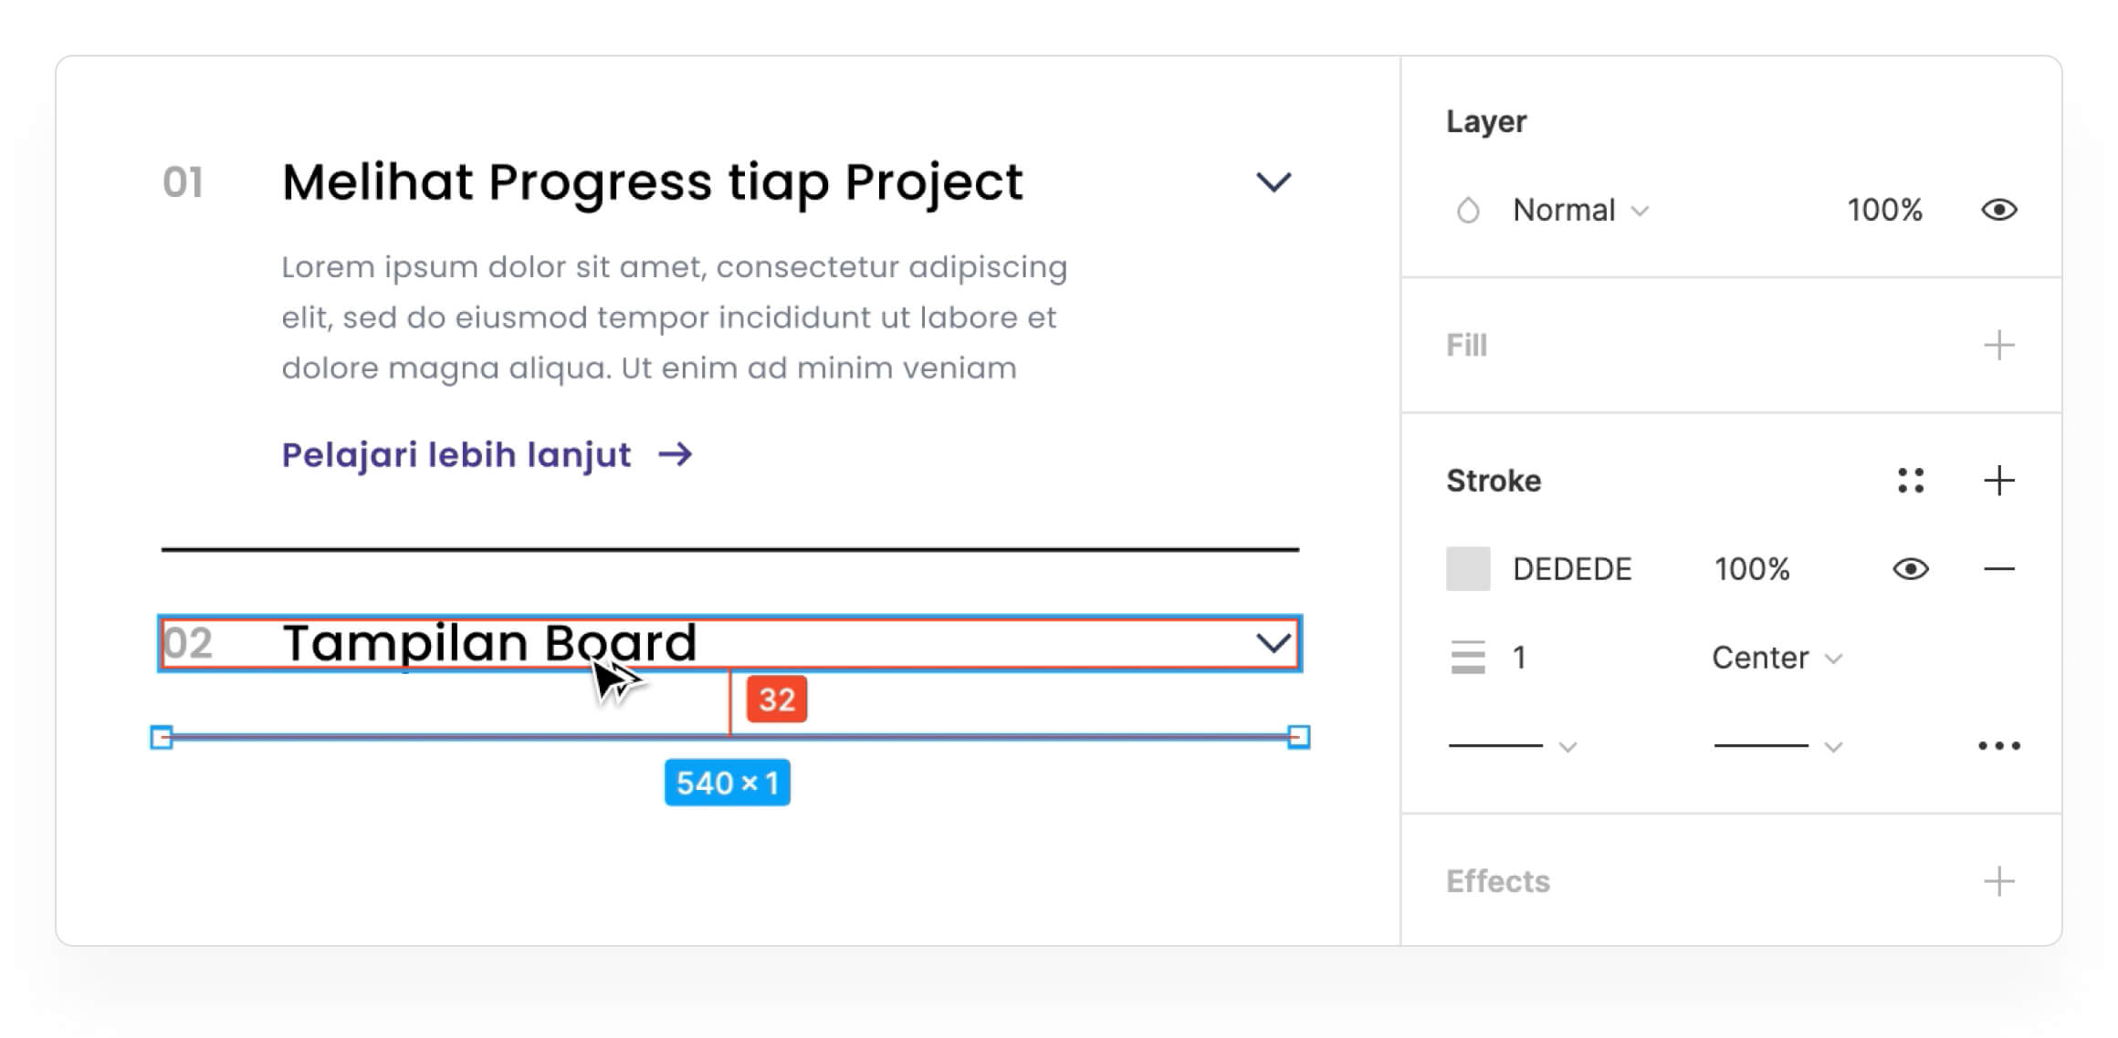Open stroke styles four-dot icon

click(1911, 481)
